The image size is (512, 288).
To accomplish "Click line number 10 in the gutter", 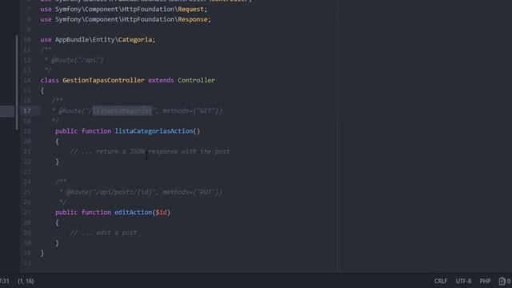I will pyautogui.click(x=26, y=39).
